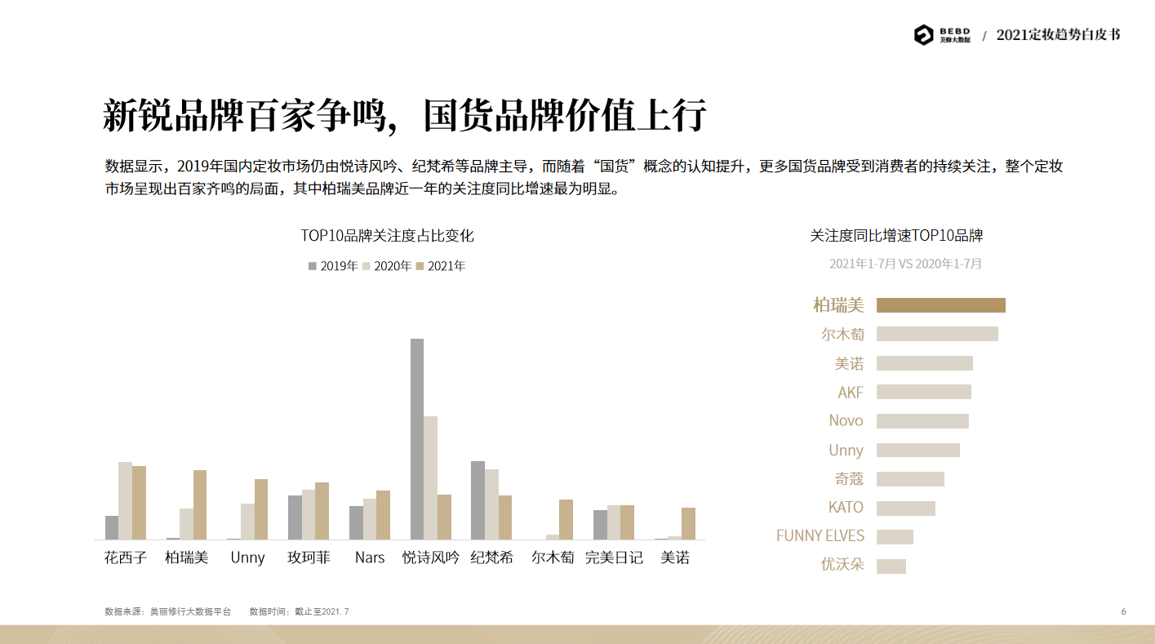Click the 数据来源：美丽修行大数据平台 footnote
The height and width of the screenshot is (644, 1155).
[168, 611]
